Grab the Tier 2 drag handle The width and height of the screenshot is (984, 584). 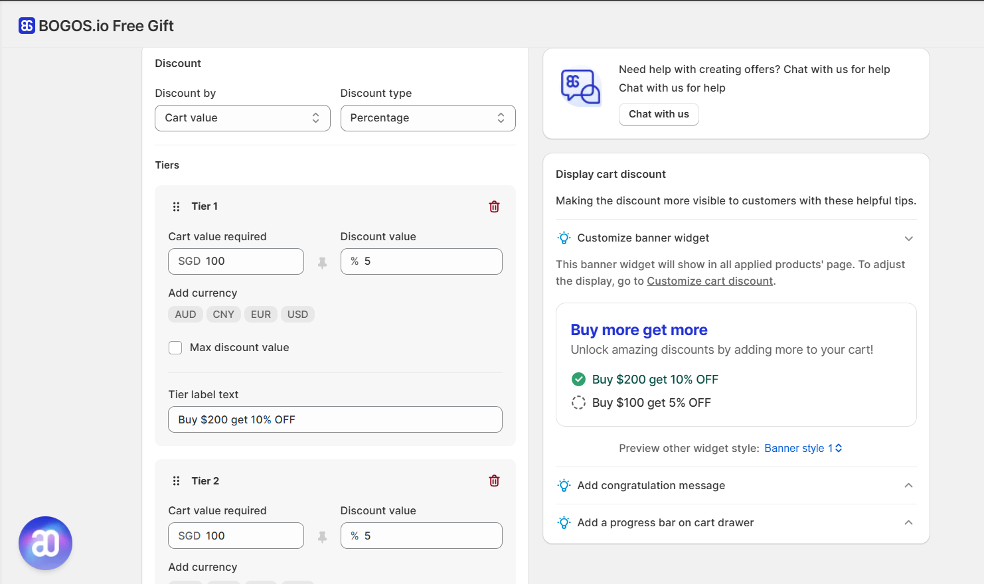[x=176, y=481]
